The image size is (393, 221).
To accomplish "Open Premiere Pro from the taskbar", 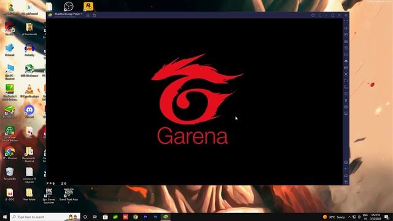I will (146, 217).
